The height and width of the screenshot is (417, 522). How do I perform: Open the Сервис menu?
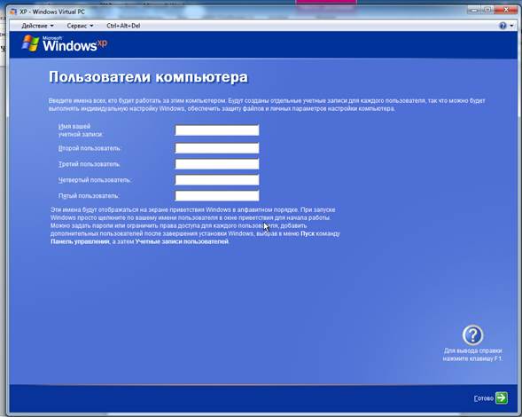coord(80,26)
